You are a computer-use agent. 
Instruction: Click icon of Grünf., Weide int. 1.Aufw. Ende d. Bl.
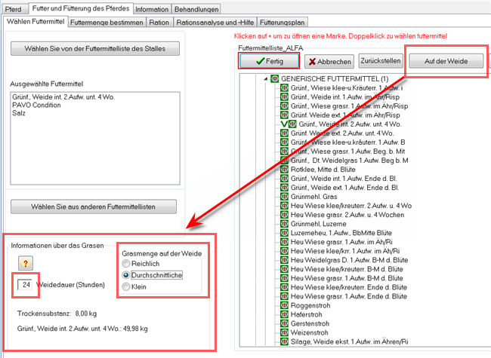click(x=284, y=179)
